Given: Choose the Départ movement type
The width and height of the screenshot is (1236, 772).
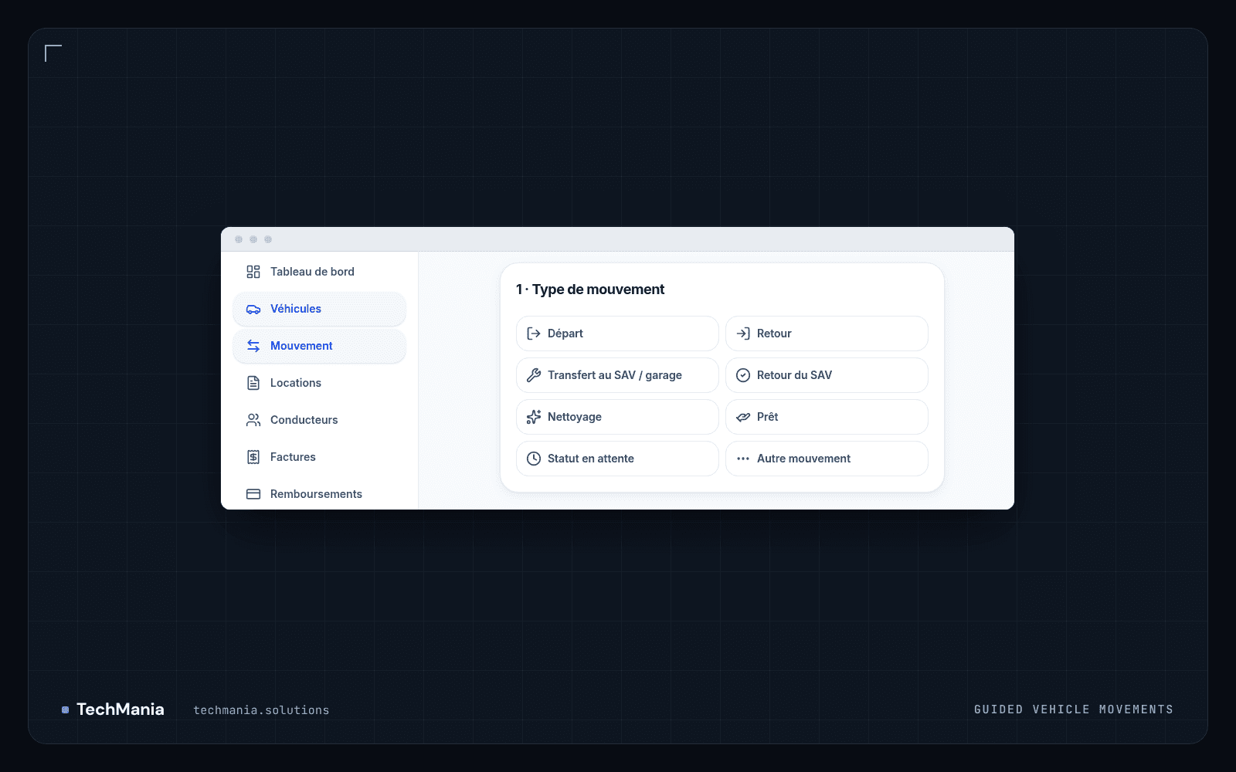Looking at the screenshot, I should 617,334.
